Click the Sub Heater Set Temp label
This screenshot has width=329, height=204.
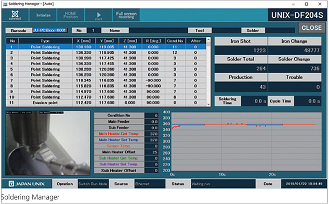pyautogui.click(x=119, y=164)
